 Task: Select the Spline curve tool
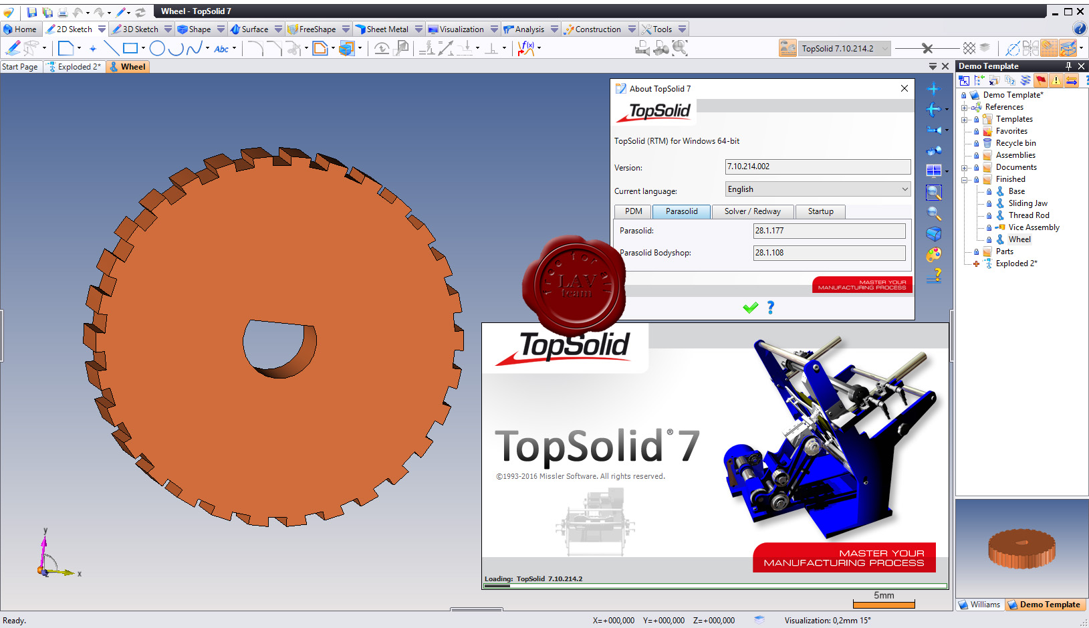tap(195, 48)
